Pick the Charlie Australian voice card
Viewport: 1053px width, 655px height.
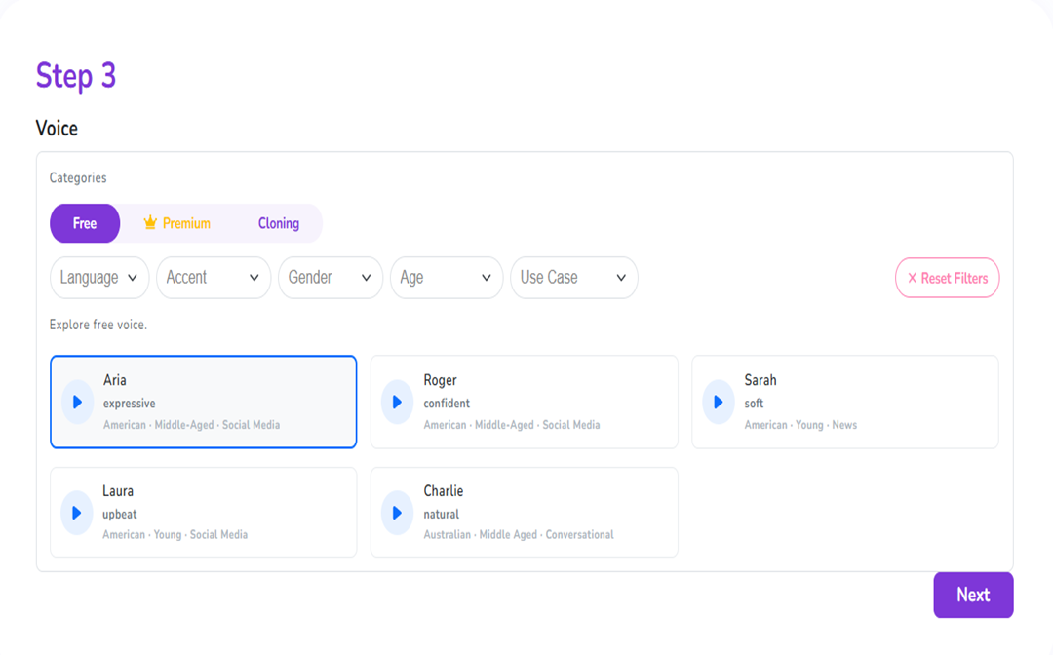click(x=546, y=513)
